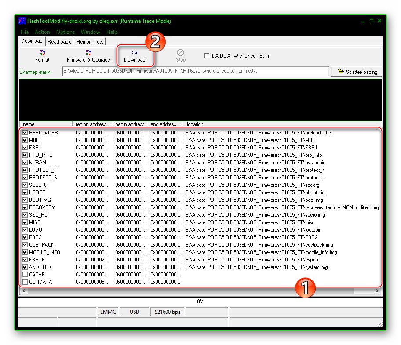The width and height of the screenshot is (401, 345).
Task: Uncheck the RECOVERY partition checkbox
Action: tap(25, 207)
